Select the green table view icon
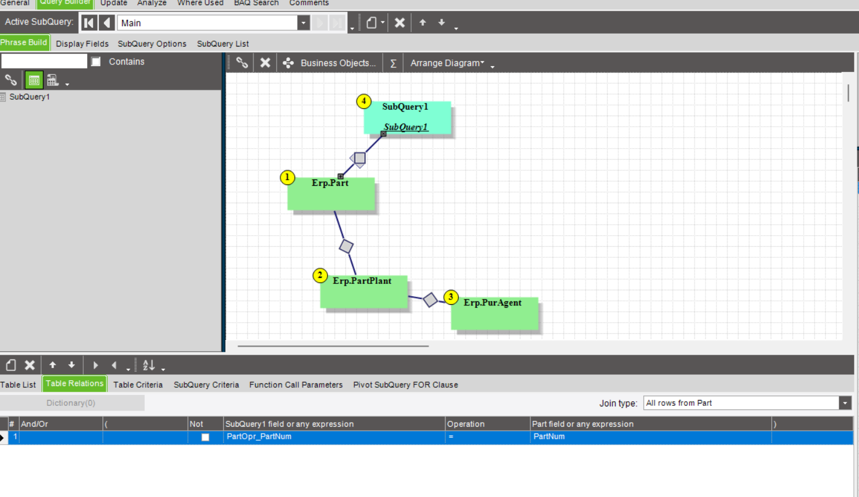The image size is (859, 497). tap(34, 80)
